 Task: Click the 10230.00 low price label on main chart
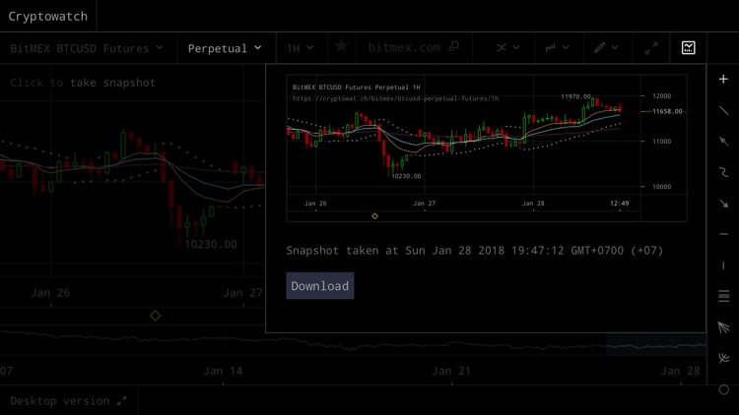coord(211,244)
